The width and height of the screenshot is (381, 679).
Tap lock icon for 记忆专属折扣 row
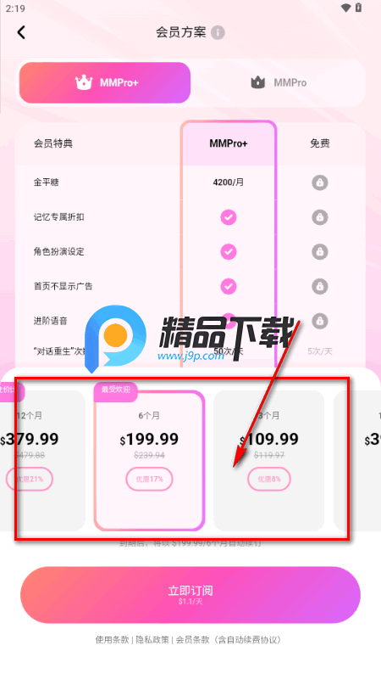[320, 217]
